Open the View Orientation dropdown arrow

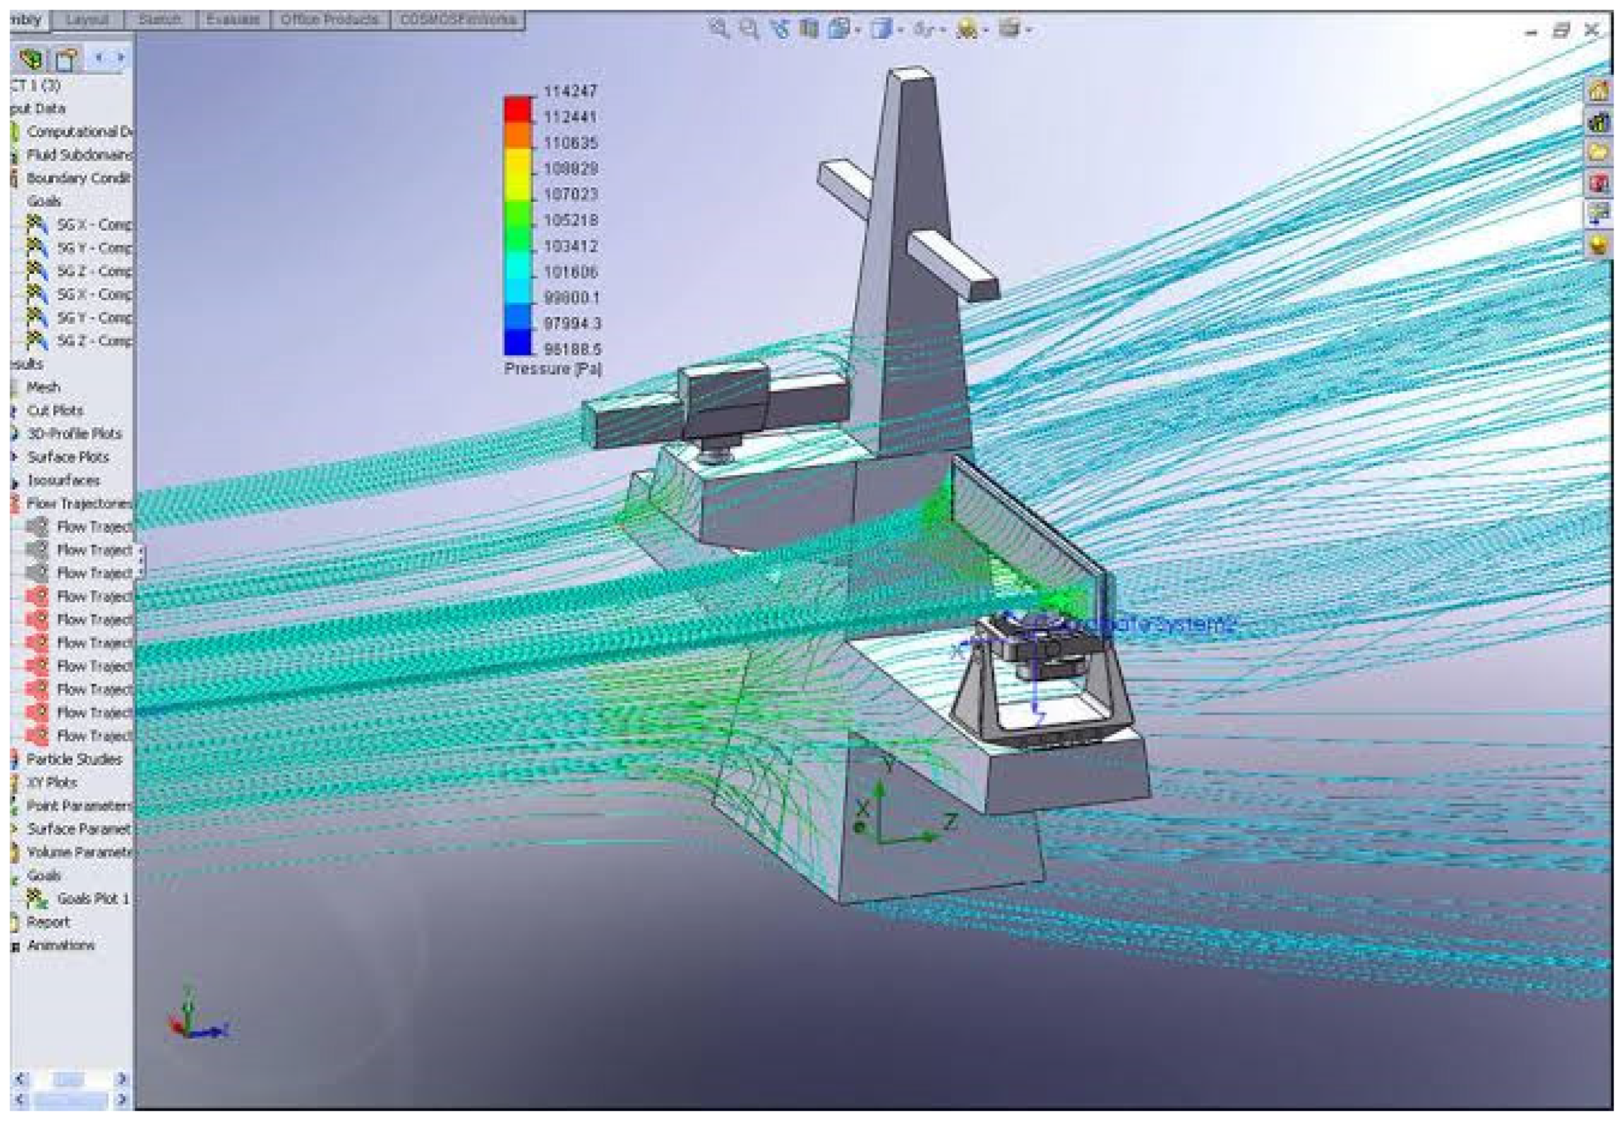point(858,30)
